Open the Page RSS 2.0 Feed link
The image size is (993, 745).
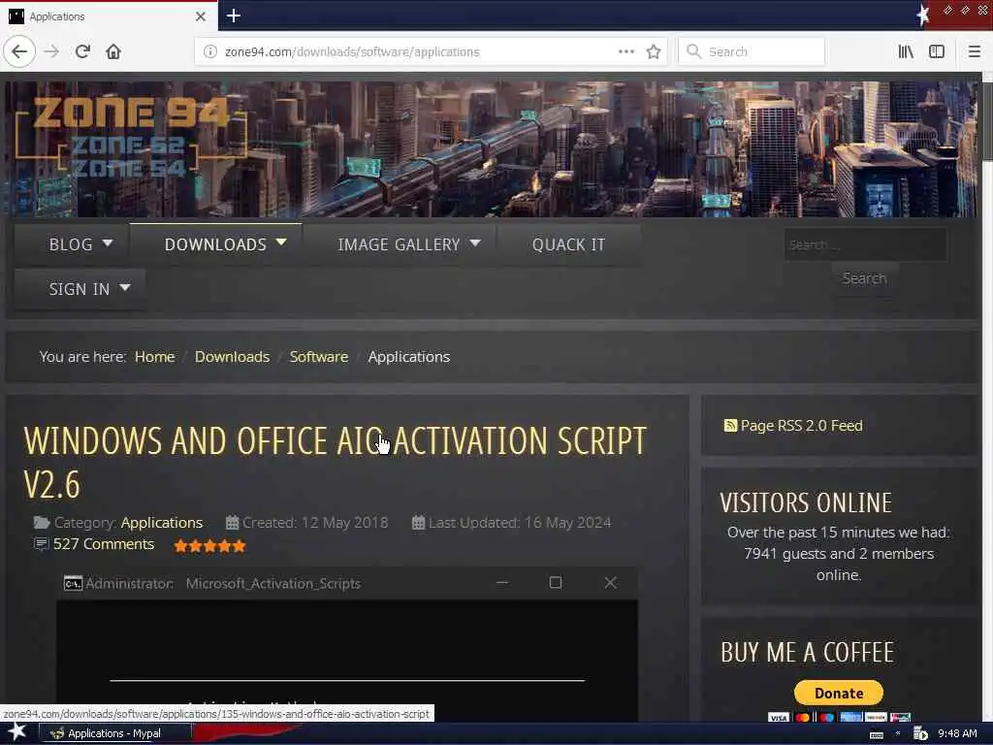(x=801, y=425)
